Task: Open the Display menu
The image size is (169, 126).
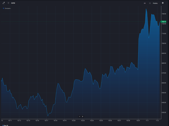Action: (x=155, y=3)
